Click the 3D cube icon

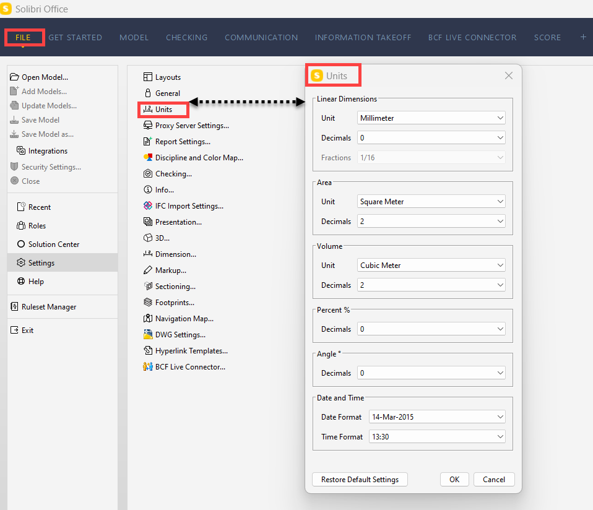tap(147, 238)
